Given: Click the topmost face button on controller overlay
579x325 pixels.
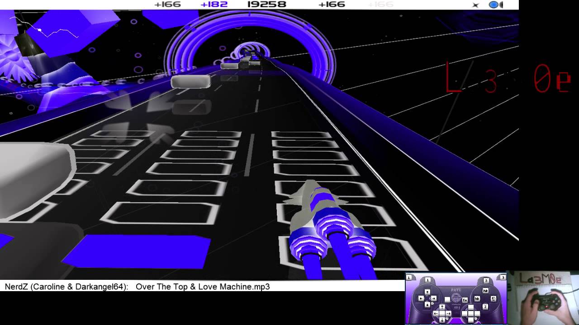Looking at the screenshot, I should [485, 291].
